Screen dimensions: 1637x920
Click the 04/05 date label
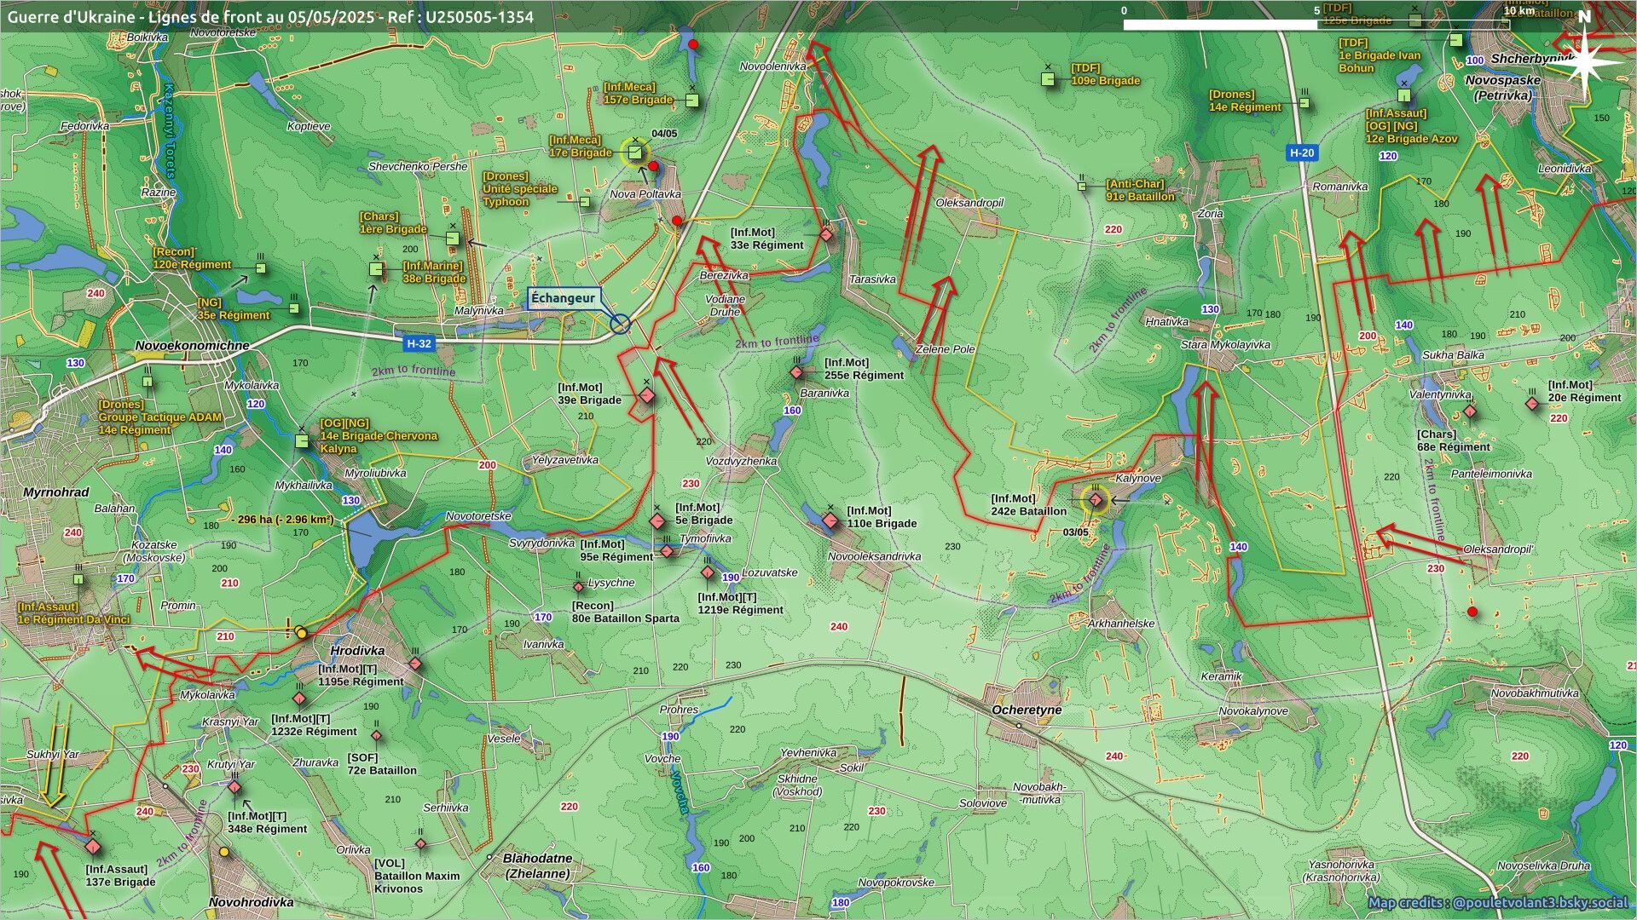[664, 134]
